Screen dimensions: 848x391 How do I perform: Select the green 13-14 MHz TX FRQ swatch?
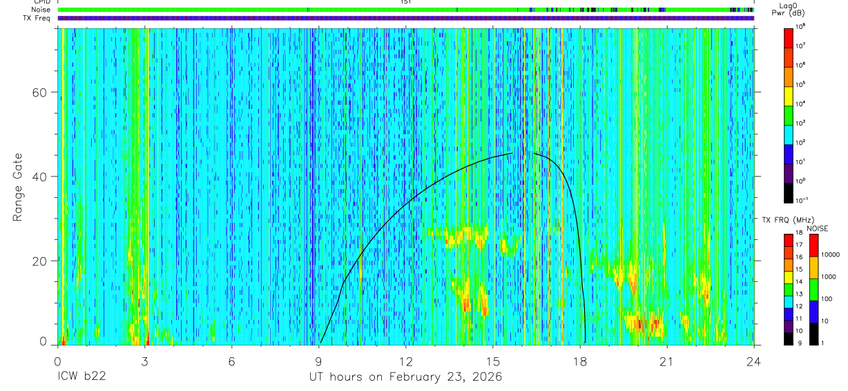pos(789,290)
